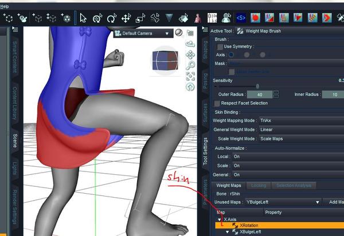Viewport: 344px width, 236px height.
Task: Click the dotted-circle create-new-null toolbar icon
Action: (x=8, y=18)
